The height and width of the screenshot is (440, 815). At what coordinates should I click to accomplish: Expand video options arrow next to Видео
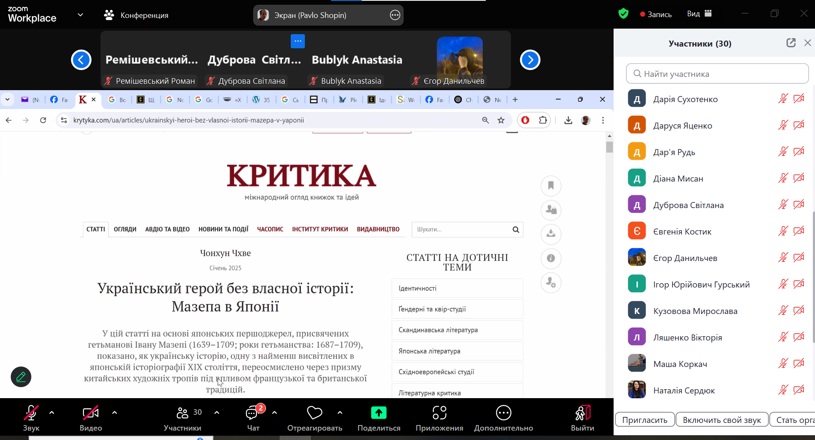[115, 413]
